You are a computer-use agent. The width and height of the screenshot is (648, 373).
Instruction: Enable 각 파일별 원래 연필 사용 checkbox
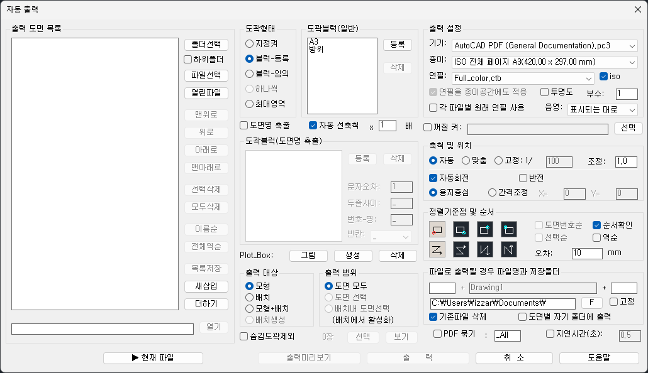[477, 107]
